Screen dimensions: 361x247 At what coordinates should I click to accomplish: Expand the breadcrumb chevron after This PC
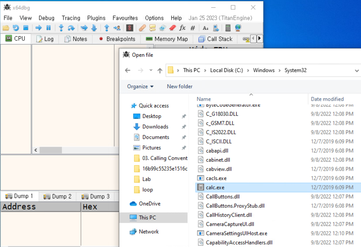click(205, 70)
